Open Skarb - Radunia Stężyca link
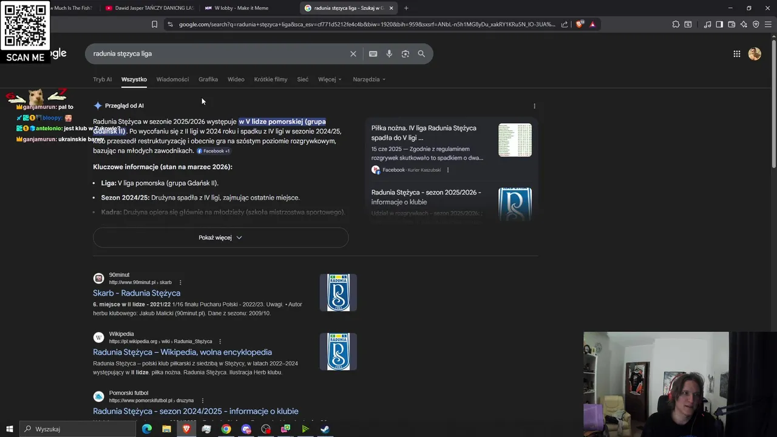 coord(137,293)
